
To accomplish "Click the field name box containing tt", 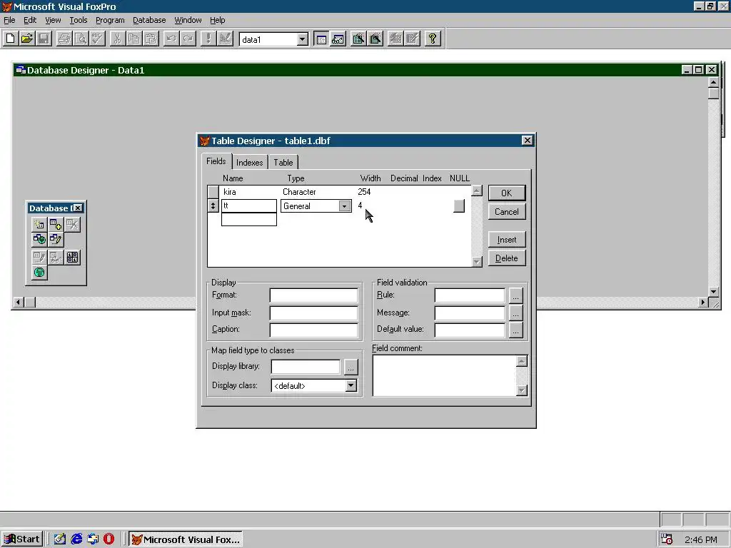I will (249, 205).
